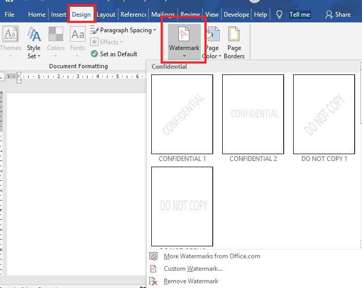Screen dimensions: 362x288
Task: Open the Help tab
Action: [x=260, y=14]
